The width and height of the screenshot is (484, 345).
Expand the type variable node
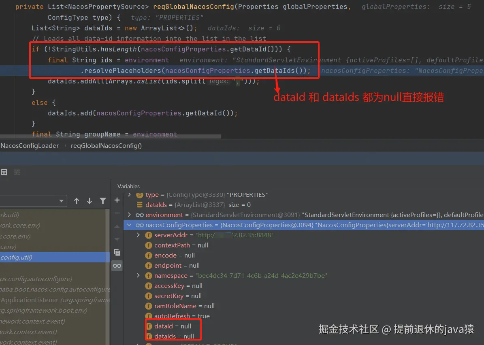(x=130, y=195)
